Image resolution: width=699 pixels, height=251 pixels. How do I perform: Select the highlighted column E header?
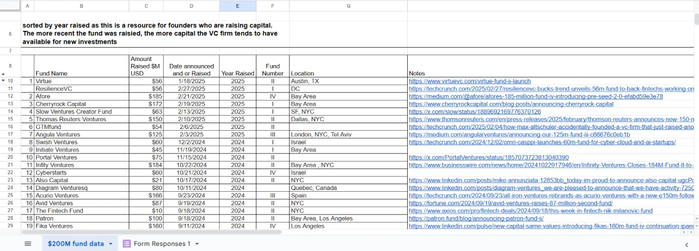click(x=238, y=5)
